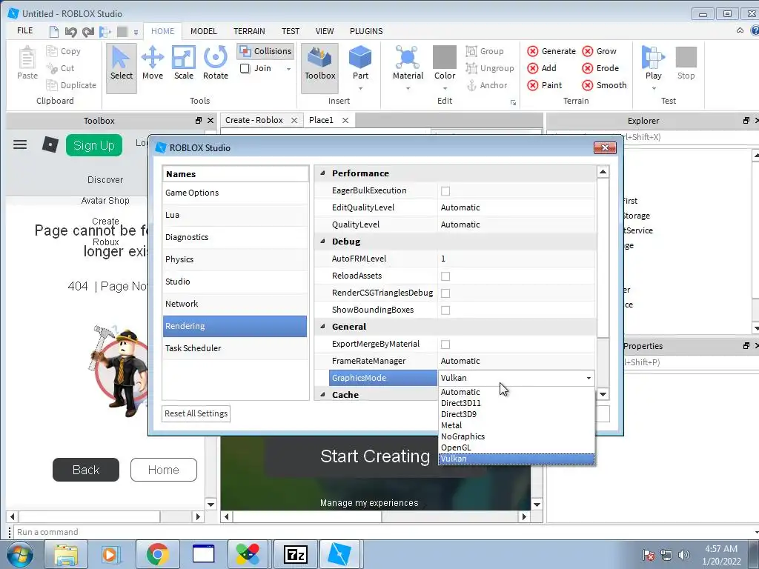Choose Direct3D11 in the graphics list
759x569 pixels.
(516, 403)
